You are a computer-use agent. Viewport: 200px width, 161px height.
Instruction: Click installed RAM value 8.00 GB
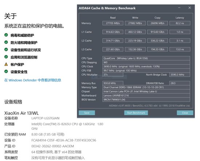[x=48, y=134]
